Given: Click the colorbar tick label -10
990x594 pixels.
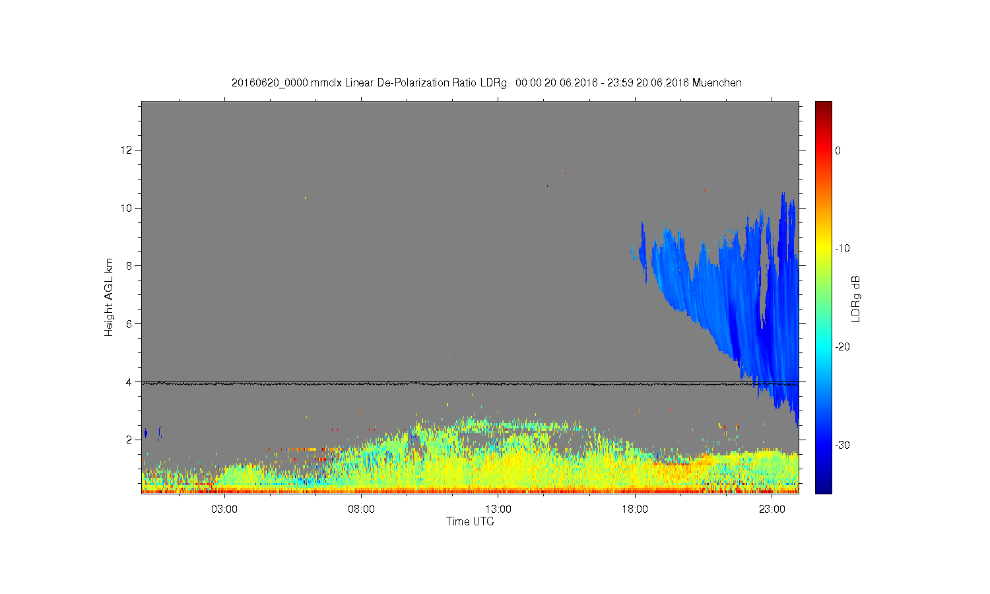Looking at the screenshot, I should click(842, 249).
